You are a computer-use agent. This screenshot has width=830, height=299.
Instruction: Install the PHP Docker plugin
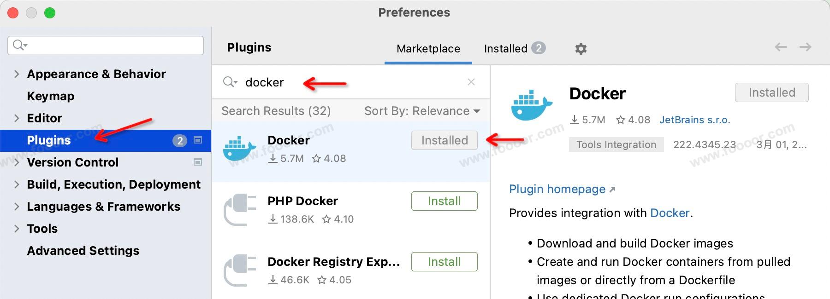444,201
